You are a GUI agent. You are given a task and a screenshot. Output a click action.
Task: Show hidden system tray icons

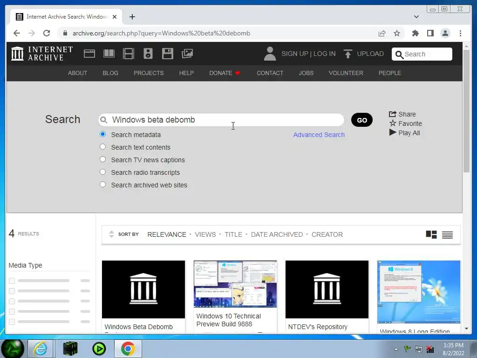point(396,349)
